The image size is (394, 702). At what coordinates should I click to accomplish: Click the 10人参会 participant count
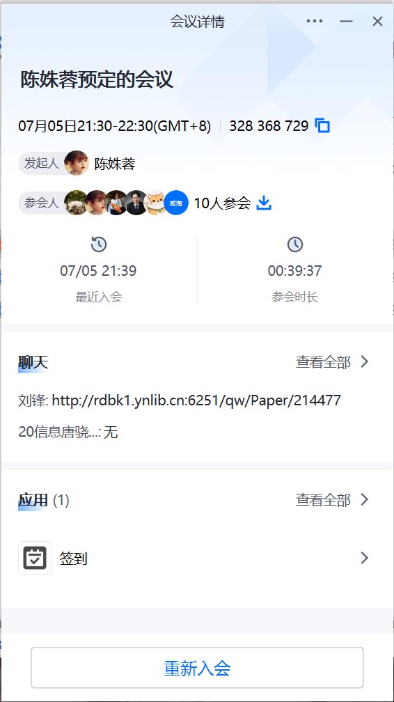pos(222,203)
